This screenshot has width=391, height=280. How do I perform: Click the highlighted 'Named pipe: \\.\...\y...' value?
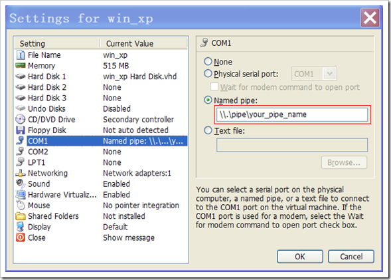point(143,141)
